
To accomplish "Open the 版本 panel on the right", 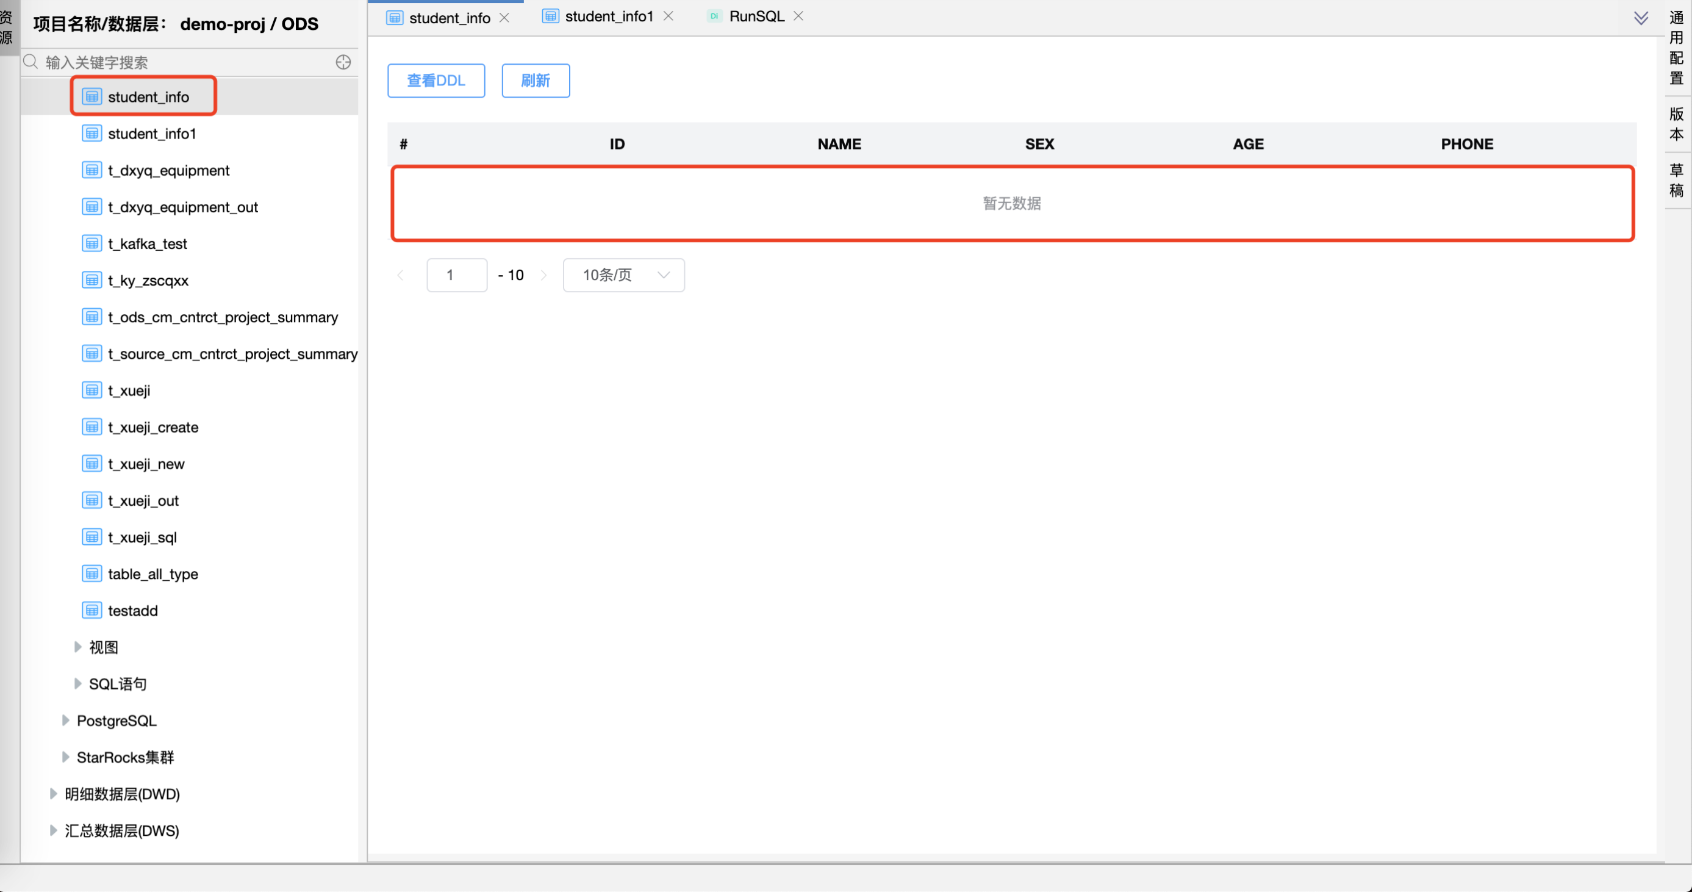I will pyautogui.click(x=1676, y=123).
